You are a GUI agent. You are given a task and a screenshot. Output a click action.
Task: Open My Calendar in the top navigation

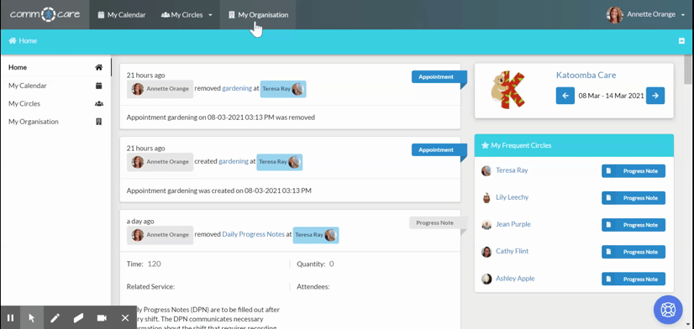121,15
